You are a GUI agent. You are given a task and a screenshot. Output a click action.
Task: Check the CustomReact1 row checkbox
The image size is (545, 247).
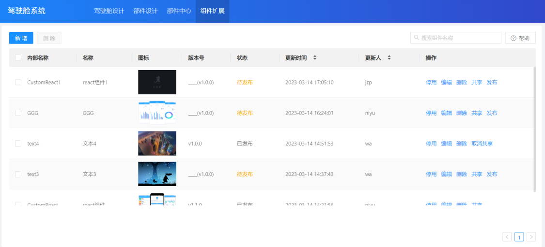click(18, 82)
